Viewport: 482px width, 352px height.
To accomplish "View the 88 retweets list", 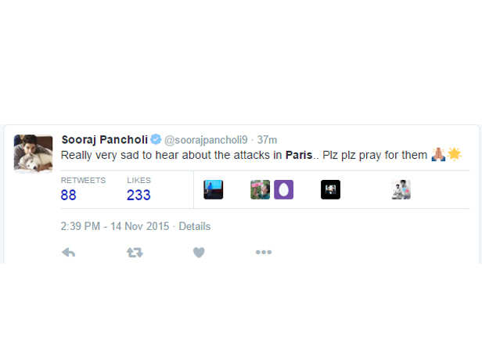I will (x=68, y=195).
